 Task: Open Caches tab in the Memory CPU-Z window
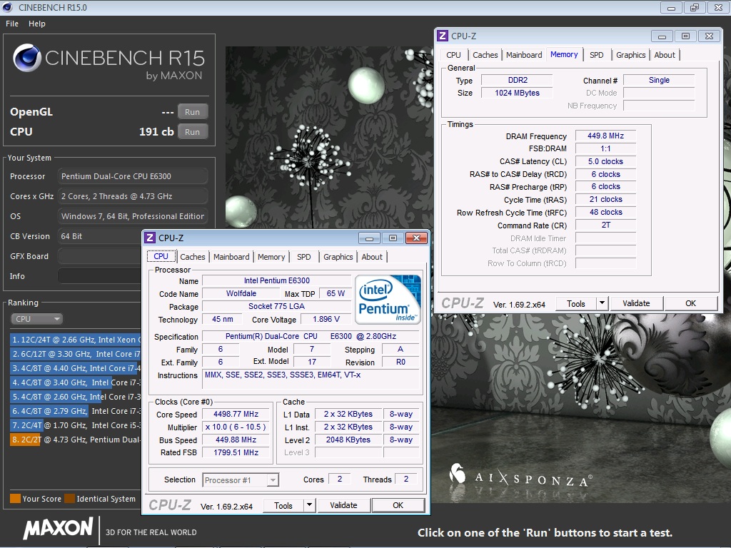(x=485, y=55)
